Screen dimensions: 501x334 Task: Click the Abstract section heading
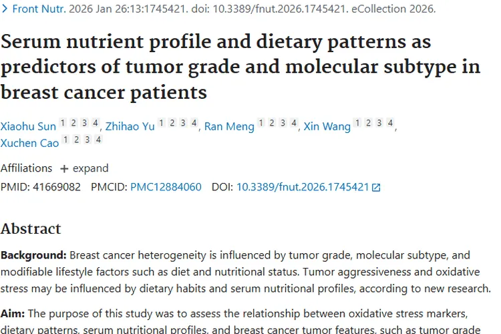pos(31,228)
